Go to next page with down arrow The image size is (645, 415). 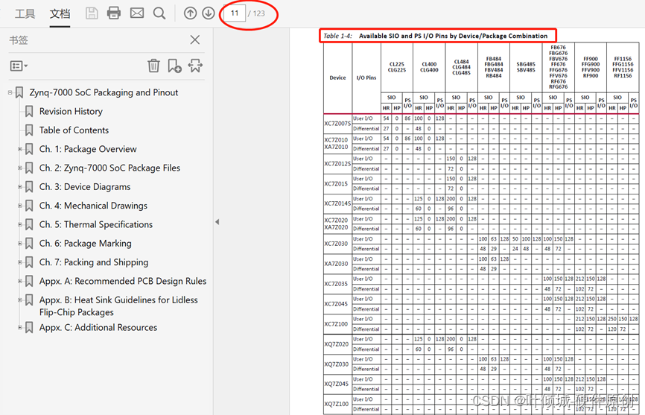click(208, 13)
